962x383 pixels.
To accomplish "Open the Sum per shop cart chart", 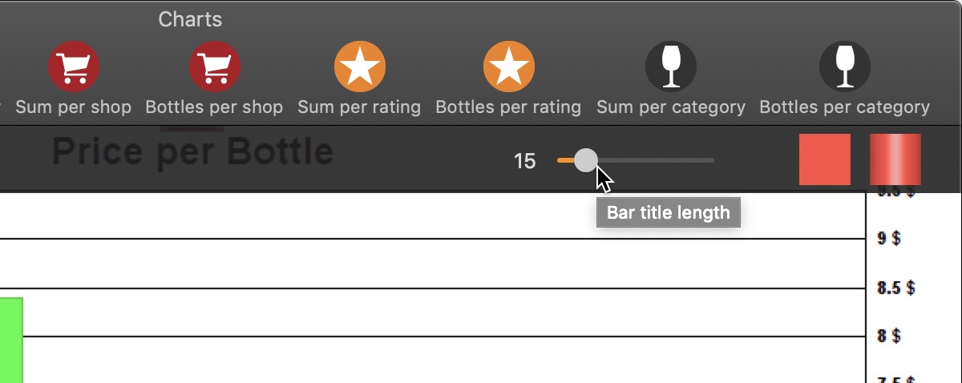I will tap(74, 67).
